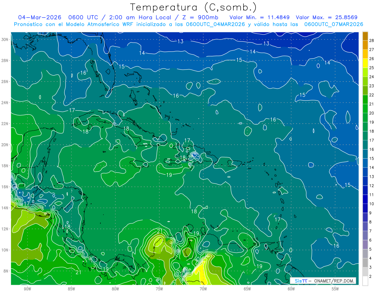The width and height of the screenshot is (380, 293).
Task: Click the color scale label 11
Action: click(372, 195)
